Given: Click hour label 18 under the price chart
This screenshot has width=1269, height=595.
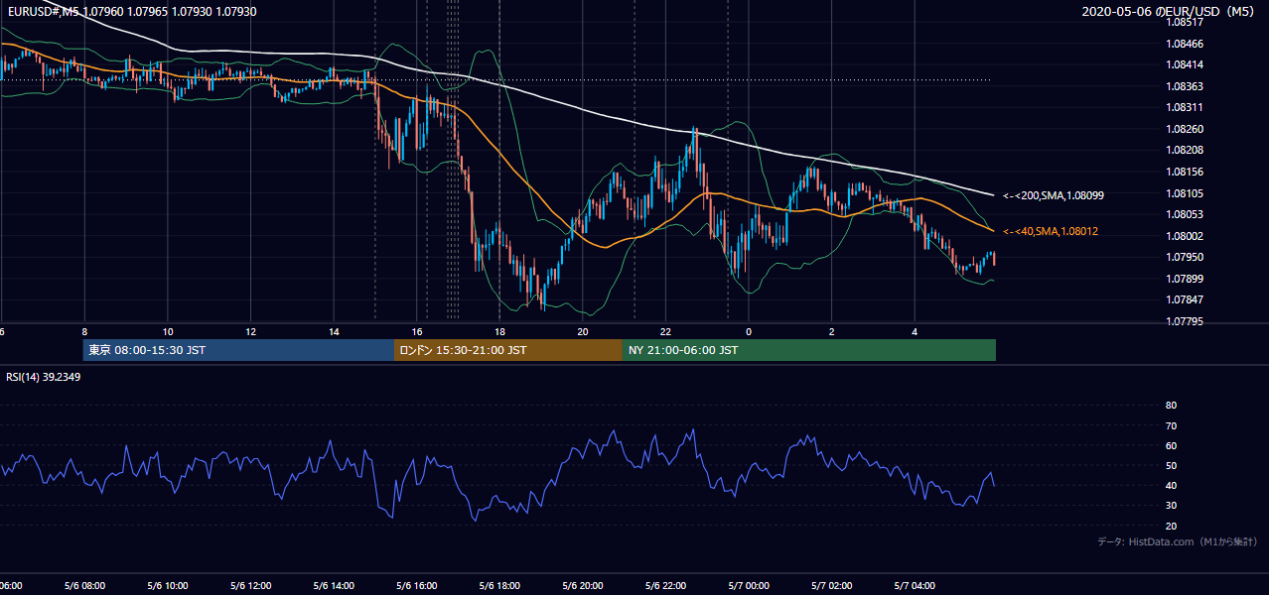Looking at the screenshot, I should coord(500,331).
